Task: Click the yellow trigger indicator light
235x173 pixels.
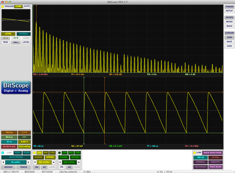Action: tap(3, 6)
